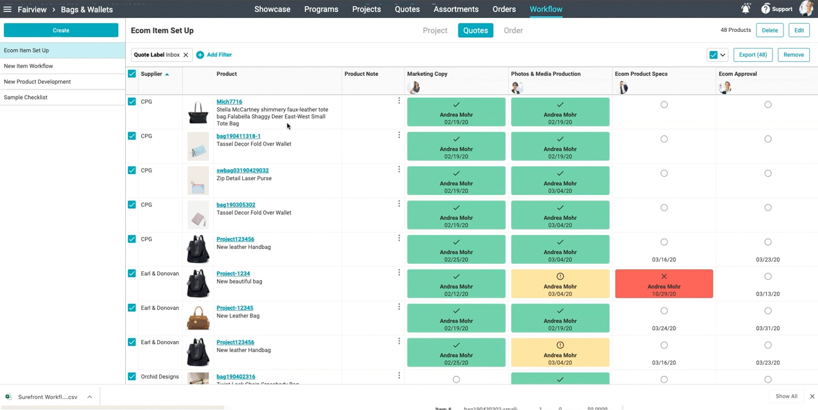Open the hamburger navigation menu

pyautogui.click(x=8, y=10)
